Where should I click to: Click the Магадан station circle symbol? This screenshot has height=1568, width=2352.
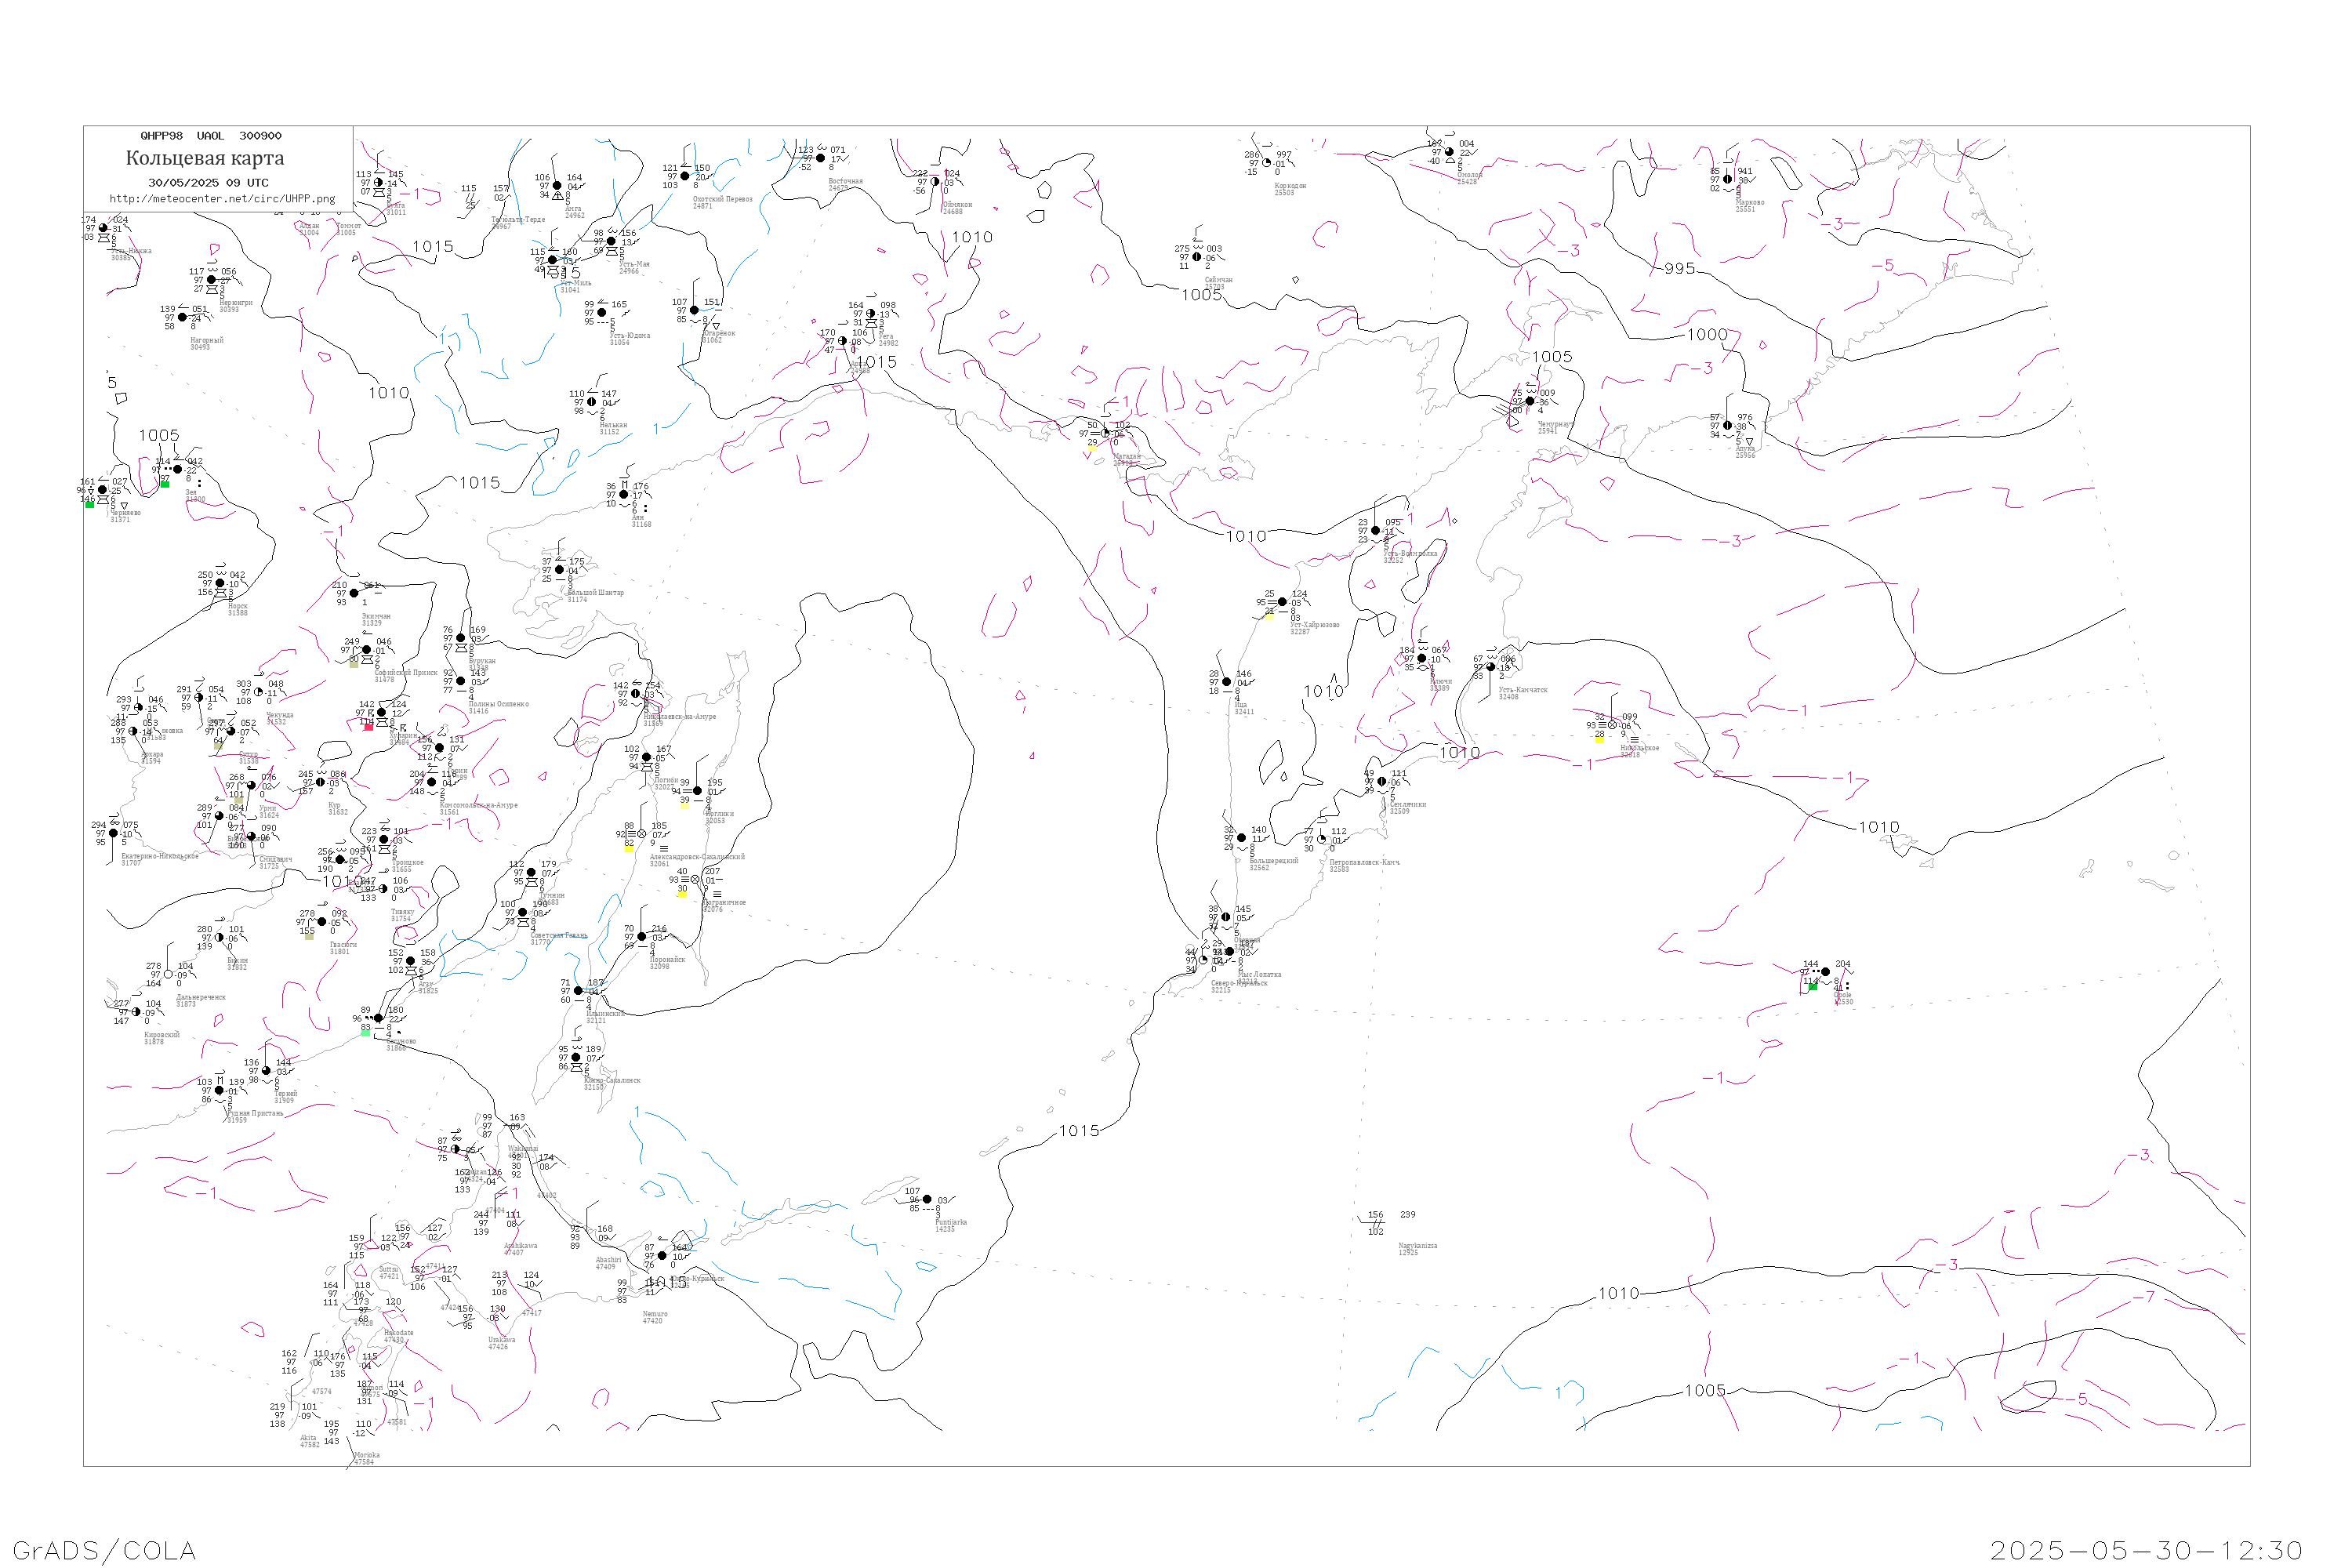pyautogui.click(x=1105, y=433)
